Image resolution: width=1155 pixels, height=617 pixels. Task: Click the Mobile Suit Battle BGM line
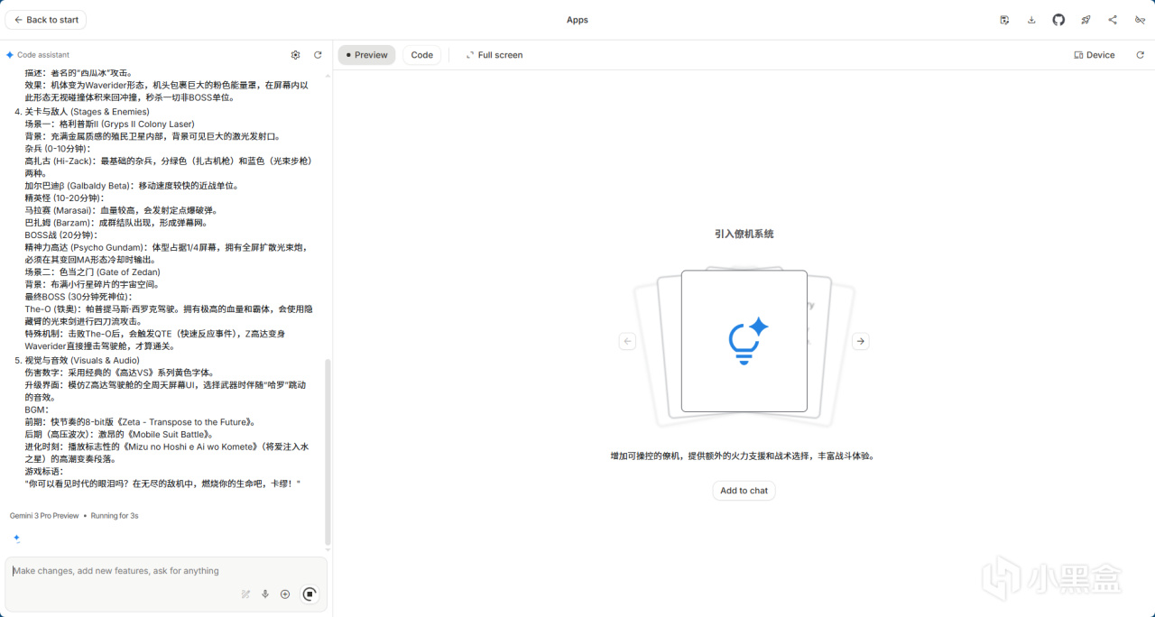pyautogui.click(x=118, y=434)
